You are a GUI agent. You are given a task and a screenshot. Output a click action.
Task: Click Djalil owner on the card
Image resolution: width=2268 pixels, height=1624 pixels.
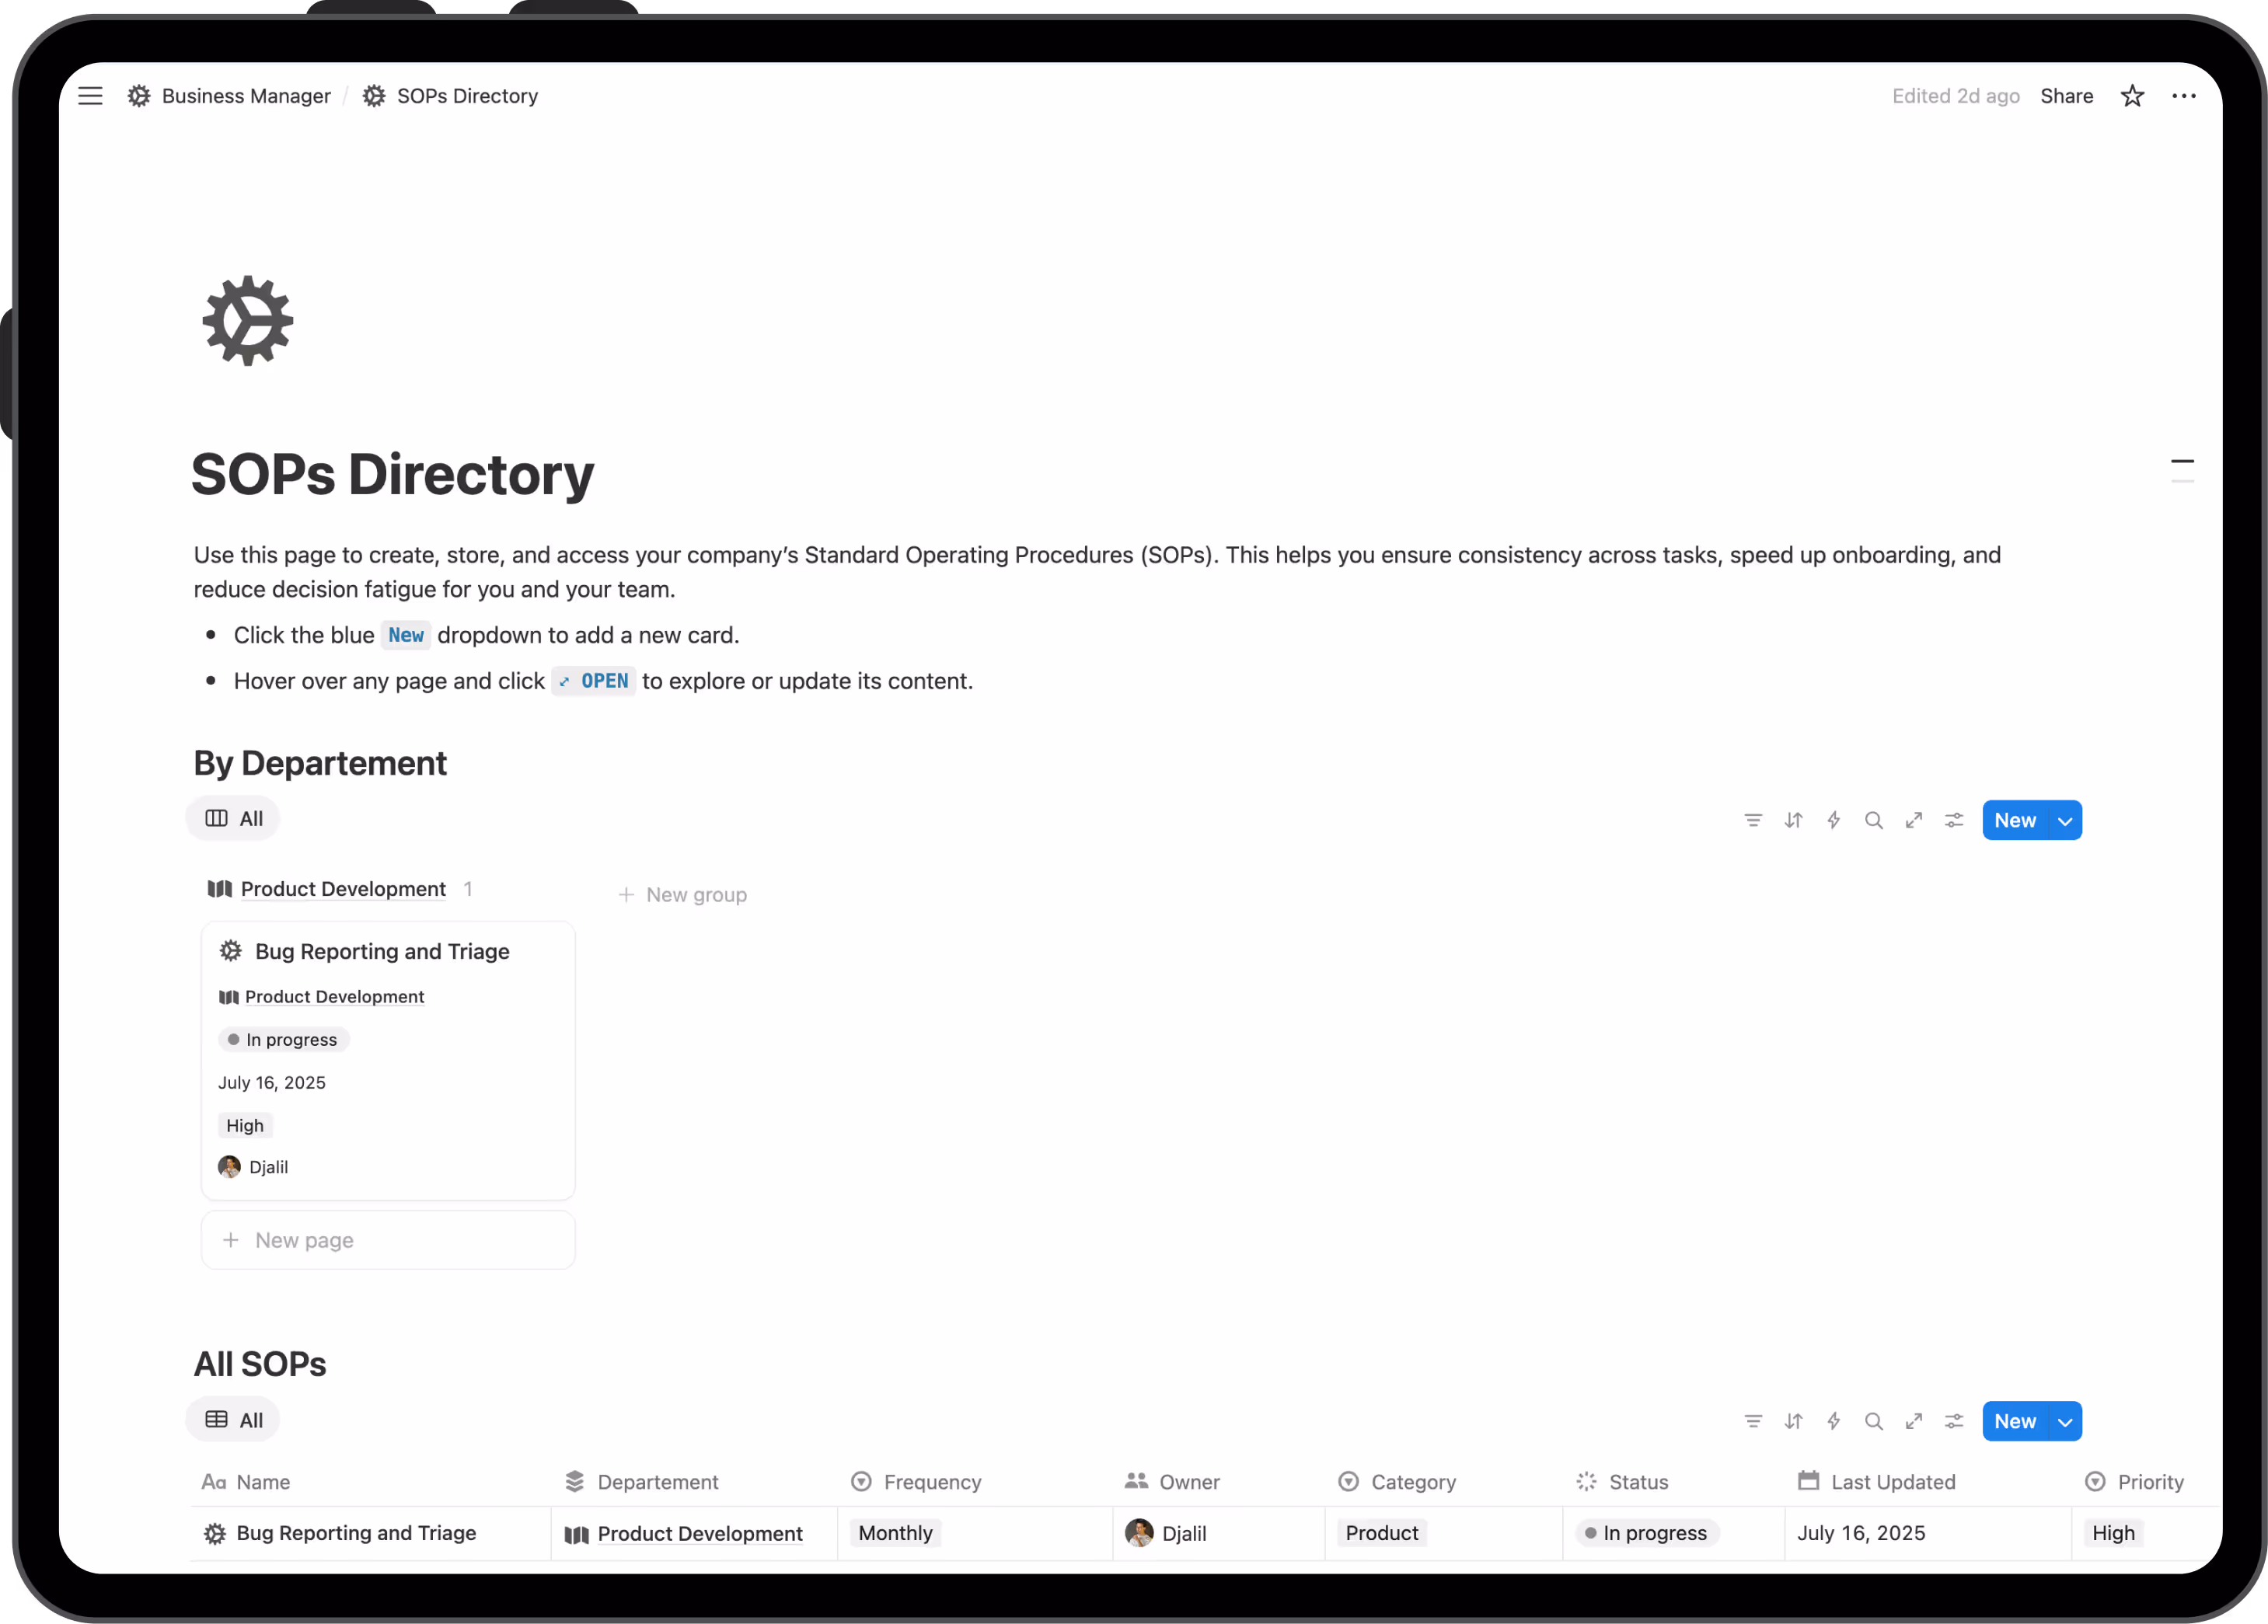253,1167
